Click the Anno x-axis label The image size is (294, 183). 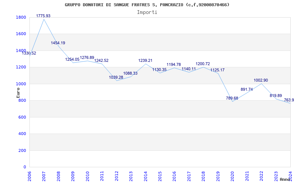(285, 180)
